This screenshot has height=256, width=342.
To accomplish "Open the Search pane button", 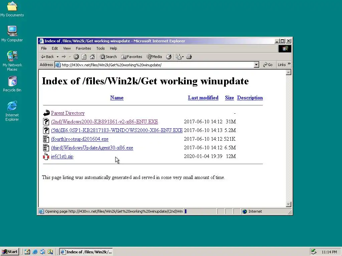I will point(109,57).
